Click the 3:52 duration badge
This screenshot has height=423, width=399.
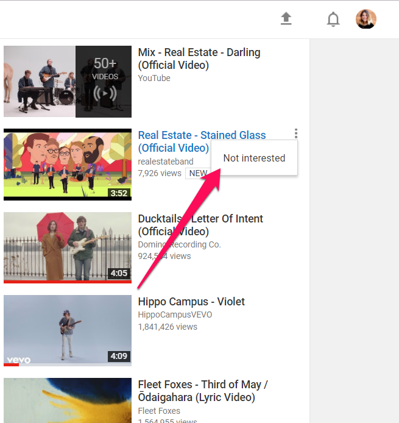pos(119,193)
